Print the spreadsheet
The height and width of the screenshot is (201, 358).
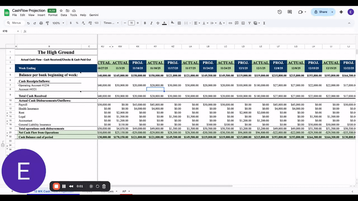click(41, 23)
